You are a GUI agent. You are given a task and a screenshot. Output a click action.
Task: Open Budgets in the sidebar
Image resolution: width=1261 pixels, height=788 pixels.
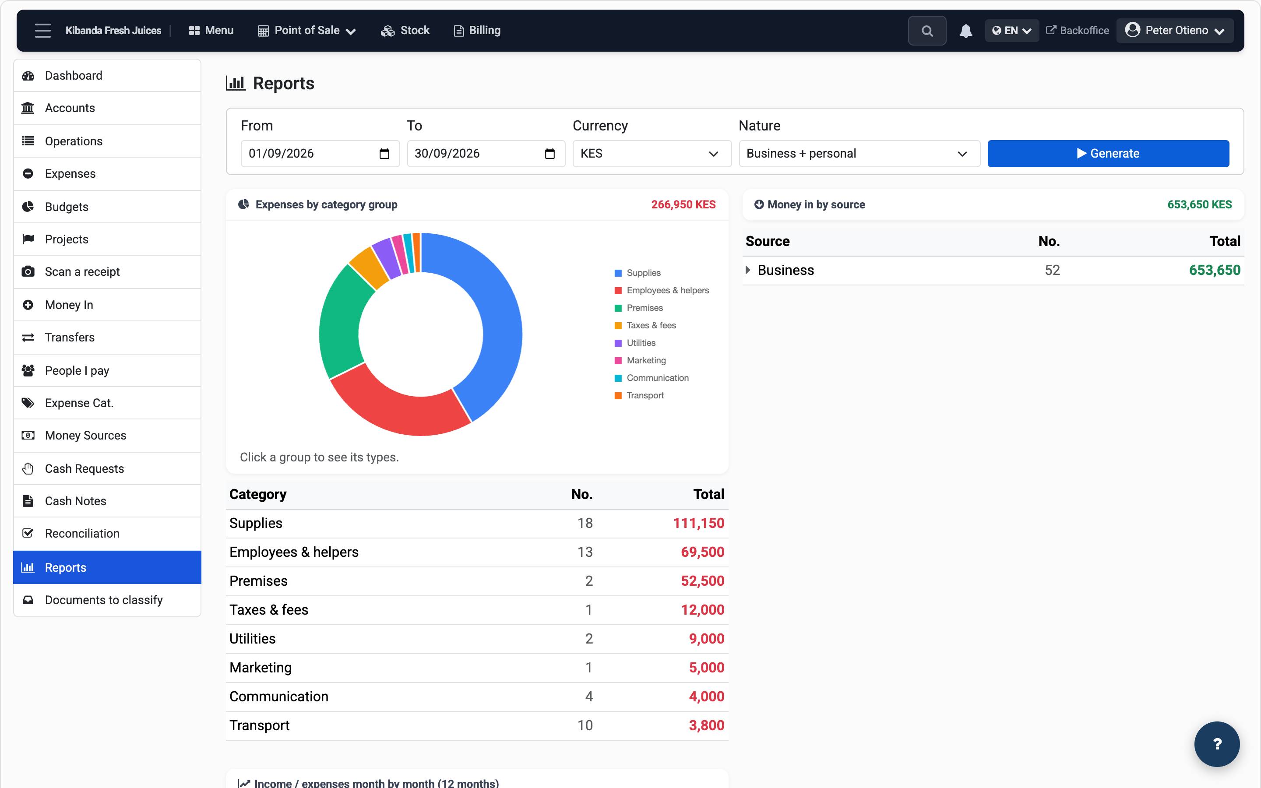(107, 207)
